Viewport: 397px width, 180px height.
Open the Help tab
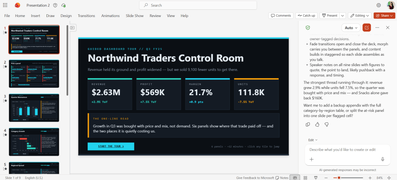click(184, 15)
